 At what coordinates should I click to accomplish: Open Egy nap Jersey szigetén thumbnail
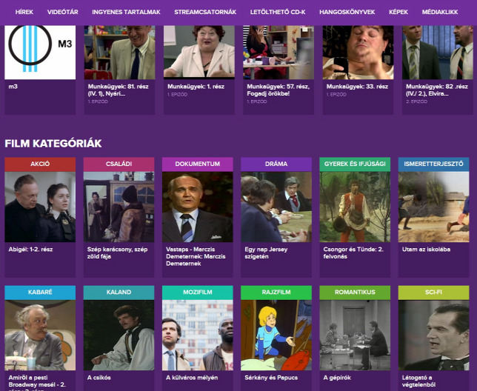click(276, 207)
